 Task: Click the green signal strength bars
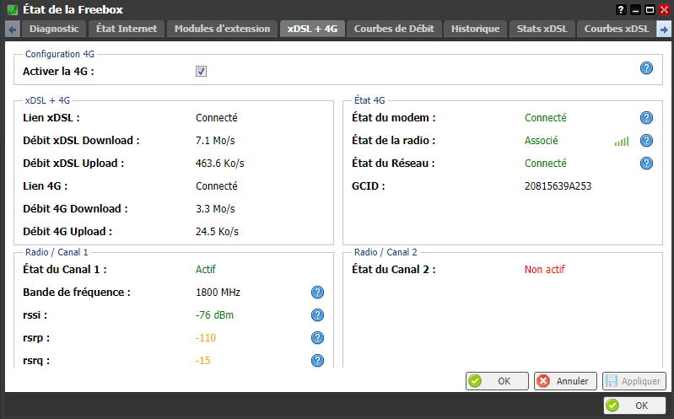[622, 142]
